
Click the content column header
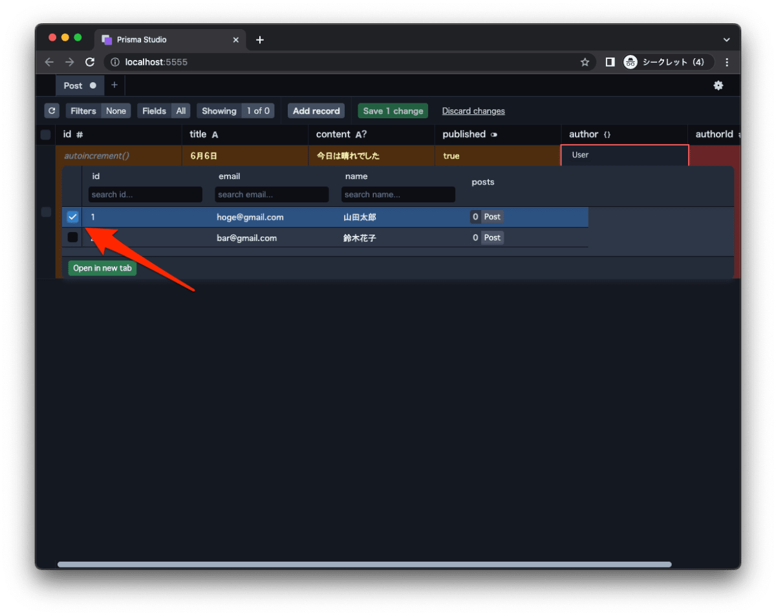click(x=372, y=134)
